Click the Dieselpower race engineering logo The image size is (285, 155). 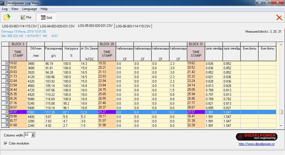point(256,137)
